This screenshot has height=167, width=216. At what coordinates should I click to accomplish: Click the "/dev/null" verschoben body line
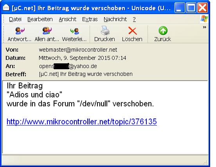80,104
